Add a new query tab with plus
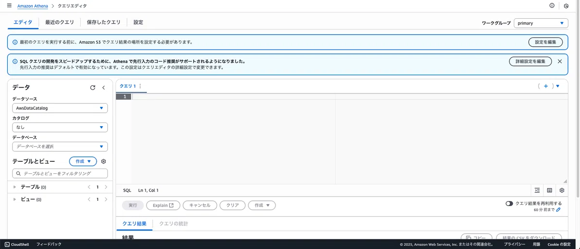 [546, 86]
